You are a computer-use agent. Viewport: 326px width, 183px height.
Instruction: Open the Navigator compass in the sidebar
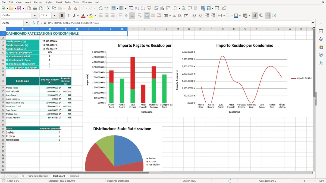(x=321, y=55)
